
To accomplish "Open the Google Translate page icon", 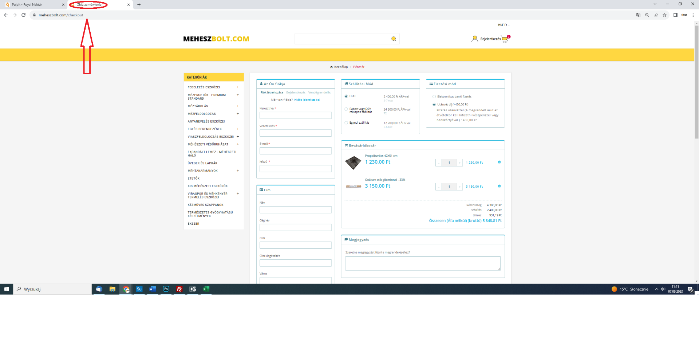I will [x=638, y=15].
